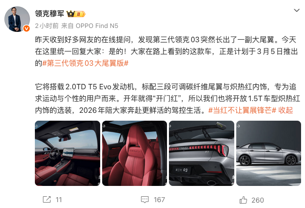This screenshot has height=208, width=305.
Task: View the silver sedan side-profile photo
Action: point(269,153)
